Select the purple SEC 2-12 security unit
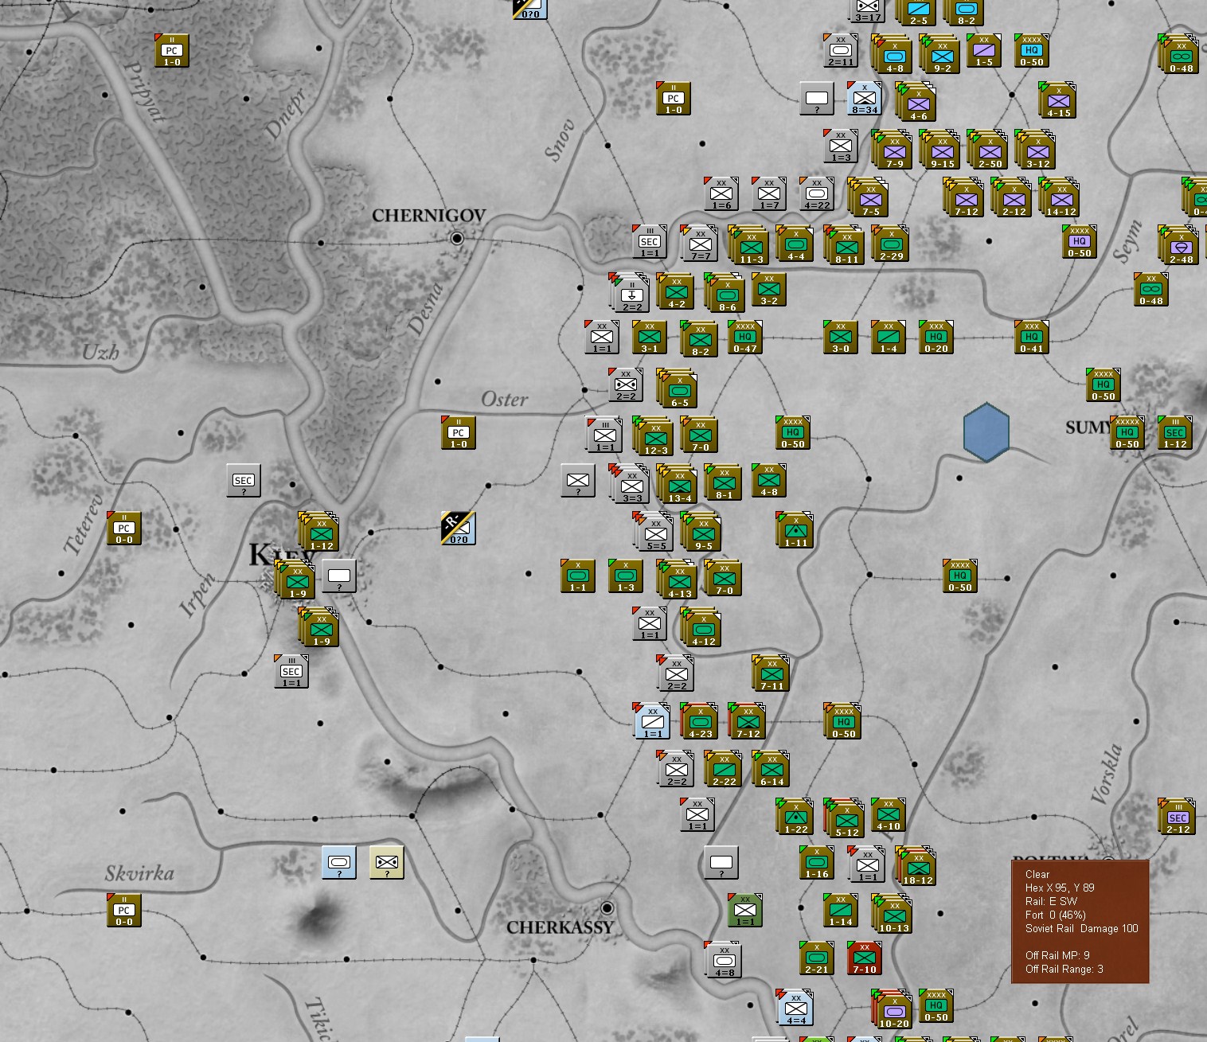Screen dimensions: 1207x1042 tap(1178, 818)
